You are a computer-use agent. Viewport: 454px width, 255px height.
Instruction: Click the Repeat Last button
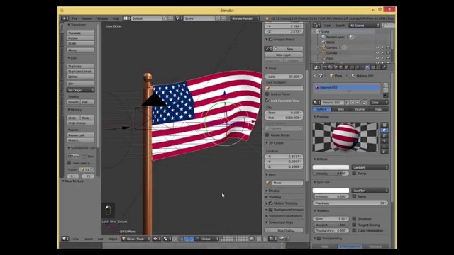(x=81, y=135)
